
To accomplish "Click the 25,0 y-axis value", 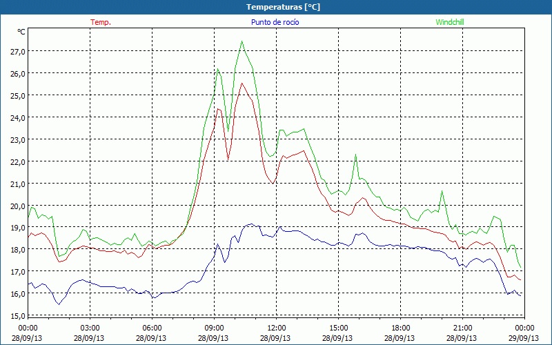I will (x=17, y=96).
